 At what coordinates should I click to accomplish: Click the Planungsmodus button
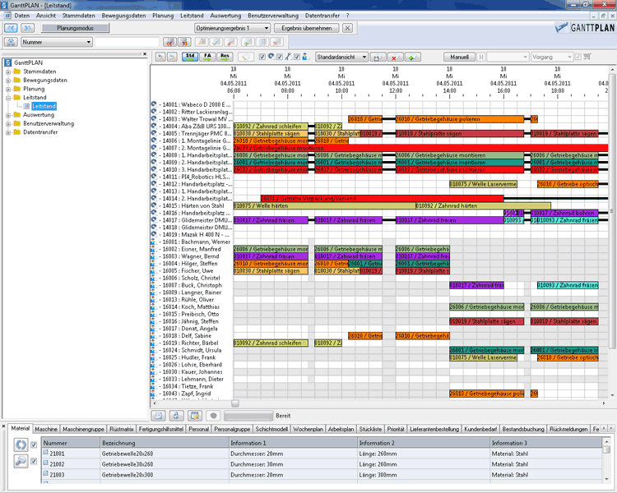pos(75,28)
